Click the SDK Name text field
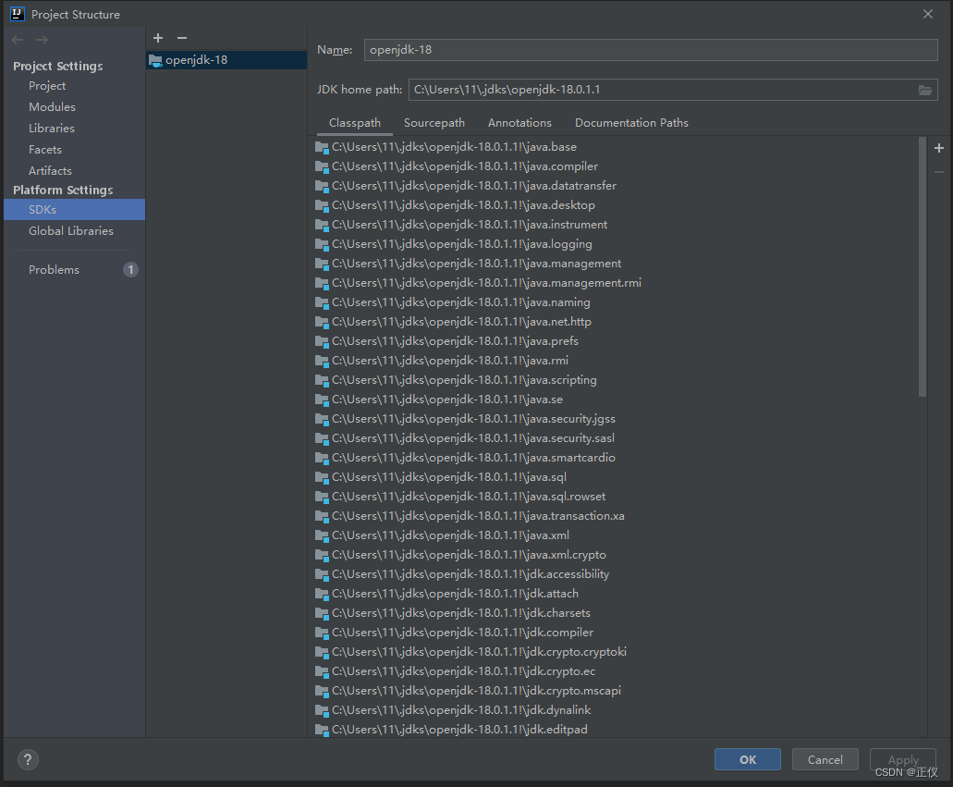 tap(651, 50)
